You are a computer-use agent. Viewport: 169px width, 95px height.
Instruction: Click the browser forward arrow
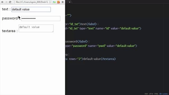point(6,2)
